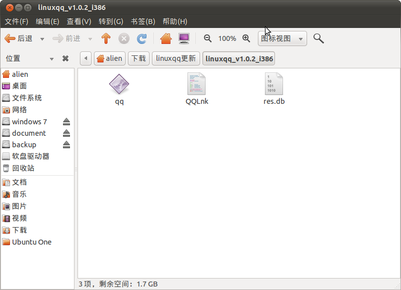Zoom in with the plus magnifier
Image resolution: width=401 pixels, height=290 pixels.
246,38
